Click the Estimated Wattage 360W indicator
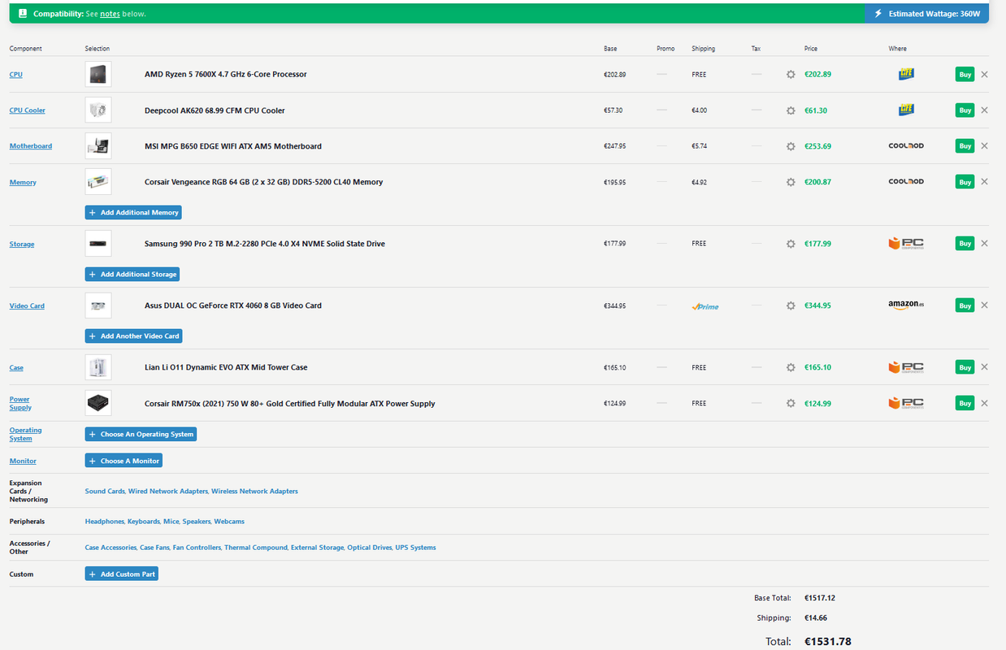Screen dimensions: 1006x650 (926, 14)
